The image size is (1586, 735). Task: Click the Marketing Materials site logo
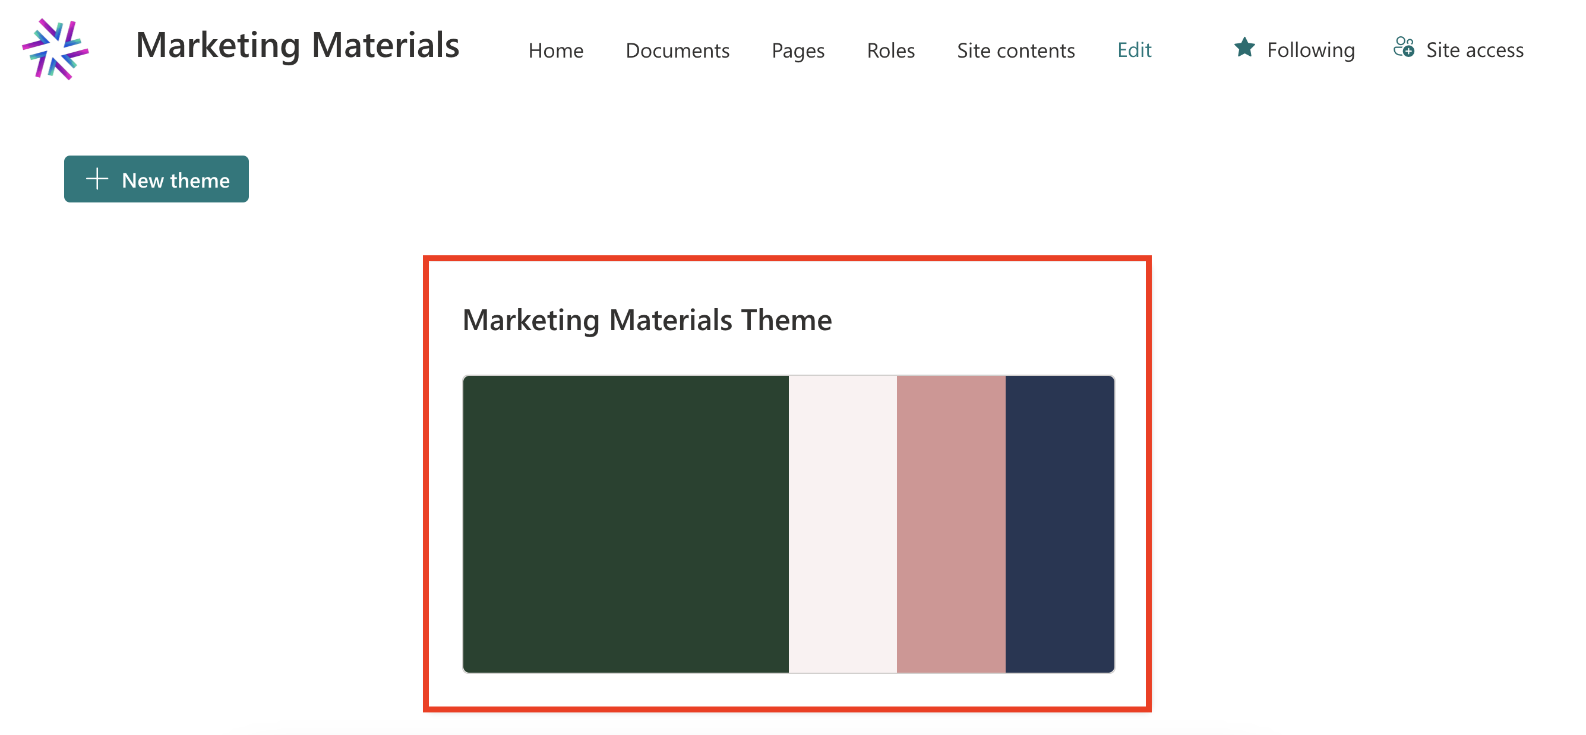(55, 49)
